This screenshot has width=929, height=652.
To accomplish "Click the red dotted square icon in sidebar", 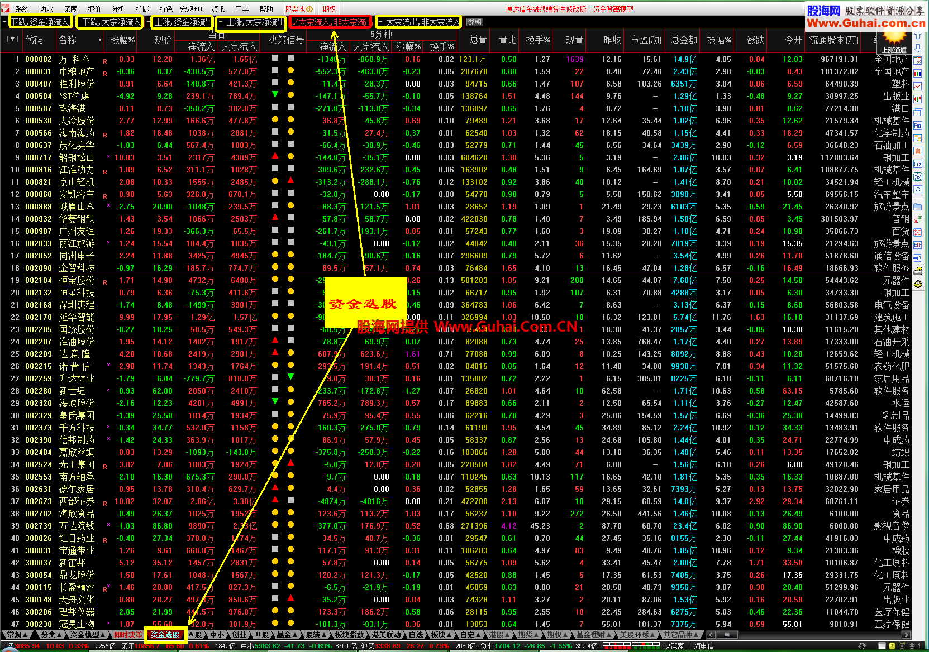I will tap(918, 232).
